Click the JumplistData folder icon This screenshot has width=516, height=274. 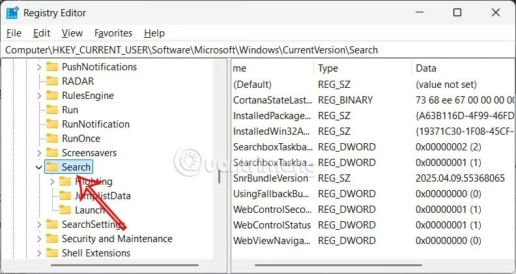(65, 196)
